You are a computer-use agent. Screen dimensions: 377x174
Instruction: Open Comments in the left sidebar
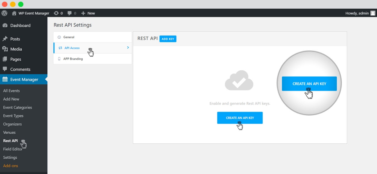pyautogui.click(x=20, y=69)
